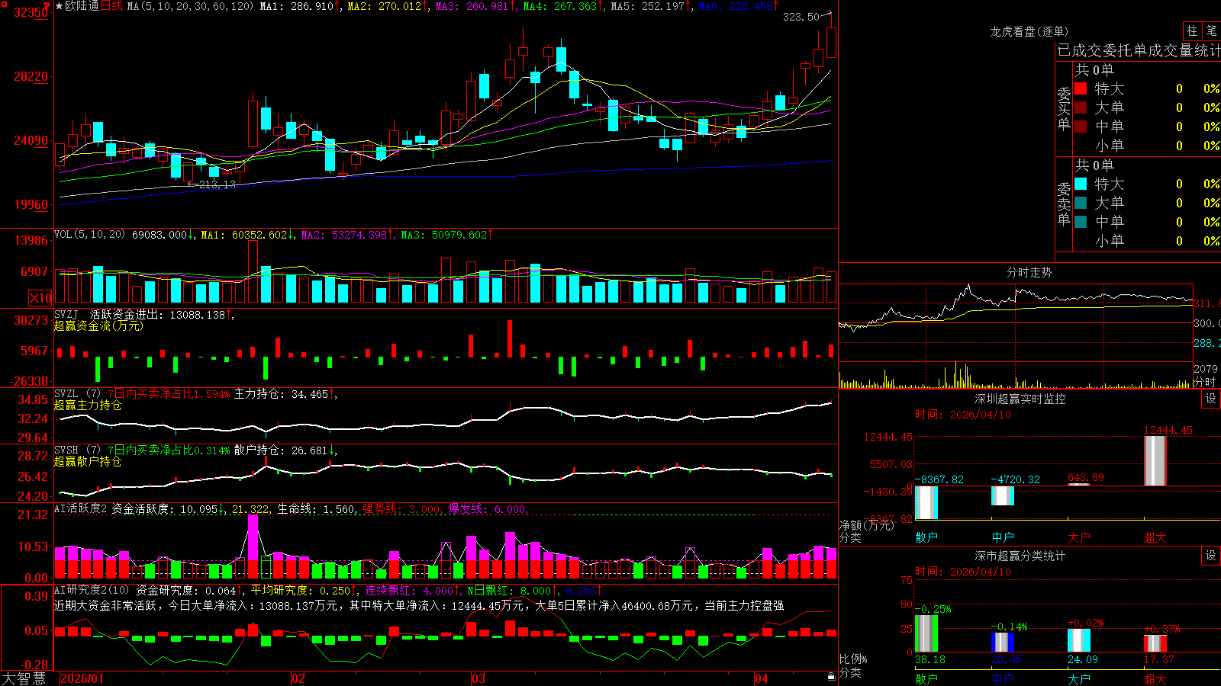Select the 日线 period label
The height and width of the screenshot is (686, 1221).
point(111,6)
